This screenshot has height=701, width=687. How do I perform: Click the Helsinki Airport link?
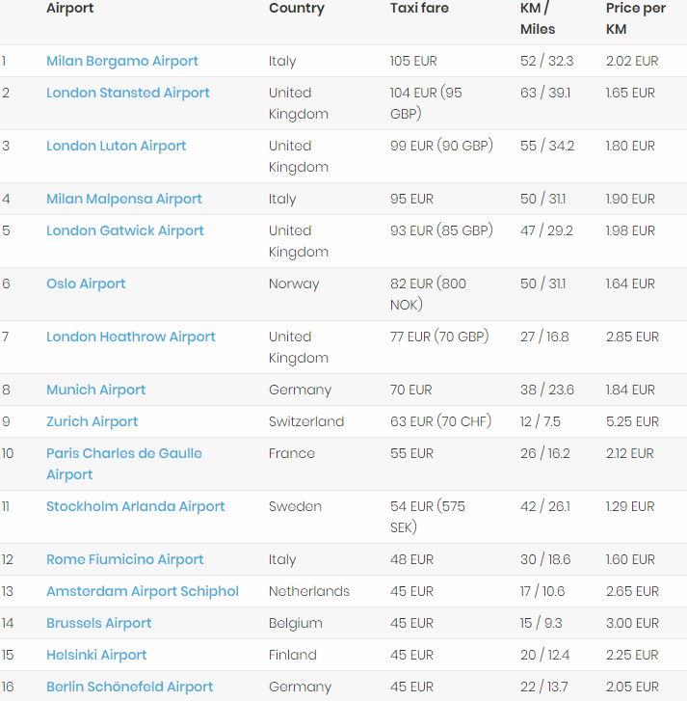(x=96, y=655)
